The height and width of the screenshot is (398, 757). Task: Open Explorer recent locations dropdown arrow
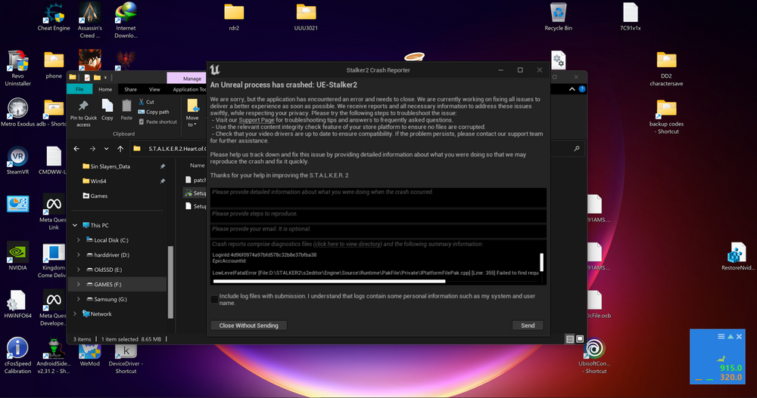tap(106, 149)
